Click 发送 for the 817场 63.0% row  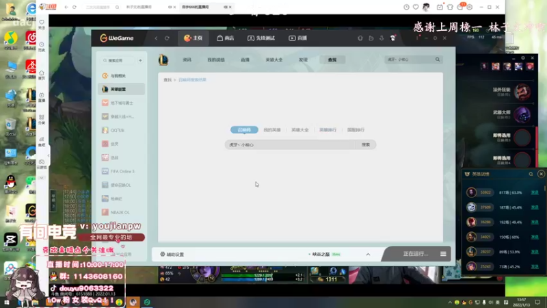[x=535, y=192]
